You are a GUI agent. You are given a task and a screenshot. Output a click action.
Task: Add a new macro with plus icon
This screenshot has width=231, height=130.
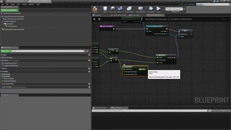[89, 68]
